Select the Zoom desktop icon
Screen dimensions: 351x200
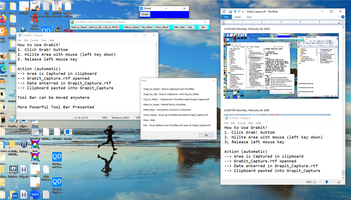click(x=35, y=195)
